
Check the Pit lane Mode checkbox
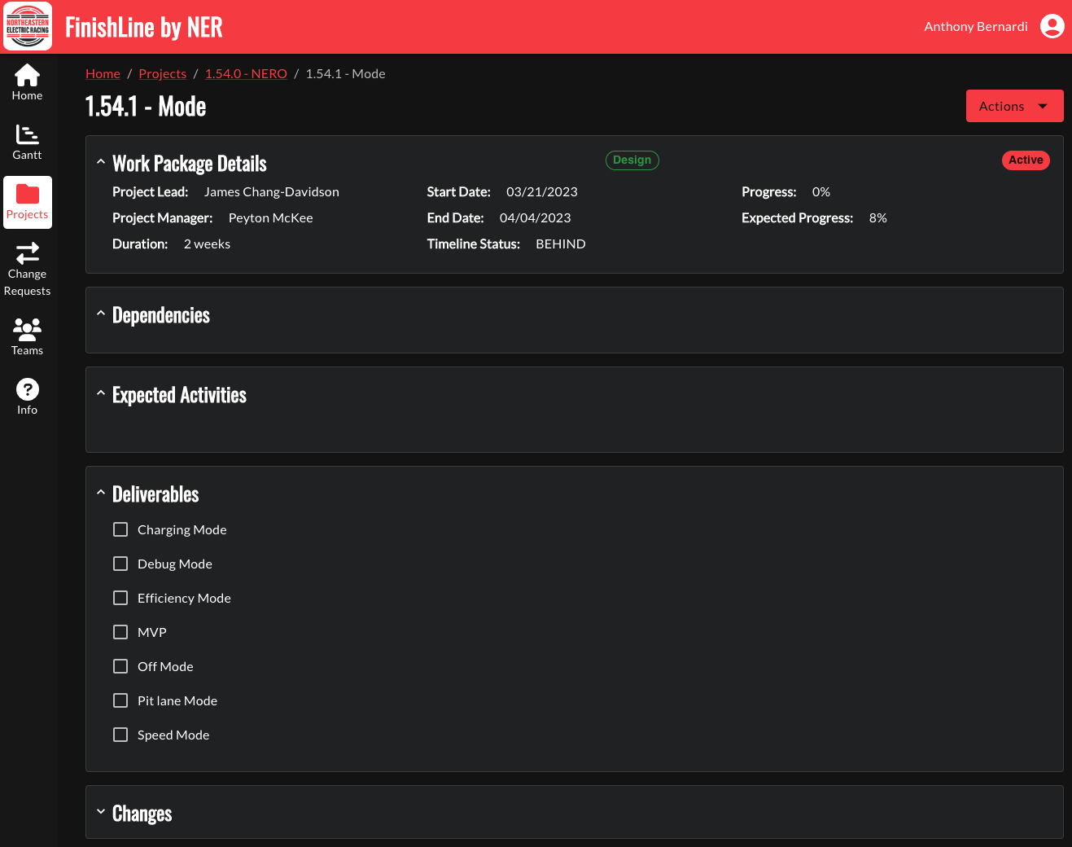pyautogui.click(x=120, y=700)
